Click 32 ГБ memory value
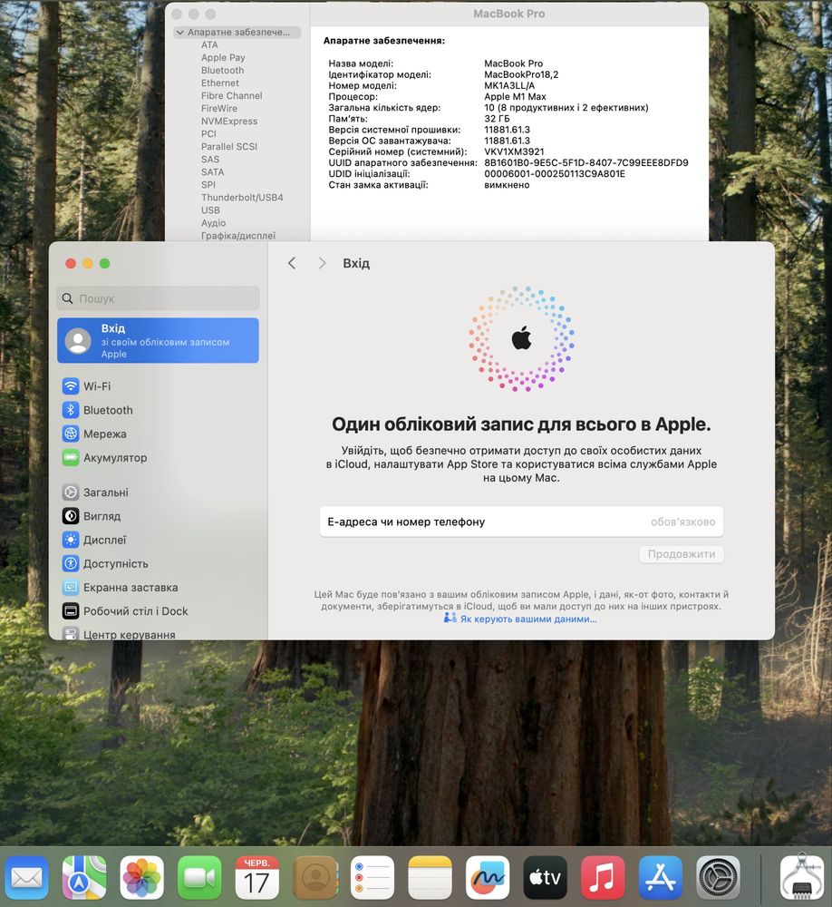Screen dimensions: 832x907 click(x=497, y=119)
